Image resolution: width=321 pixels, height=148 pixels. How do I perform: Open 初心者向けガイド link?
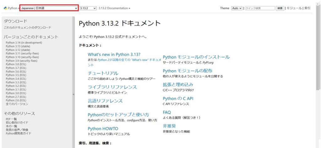pyautogui.click(x=17, y=122)
